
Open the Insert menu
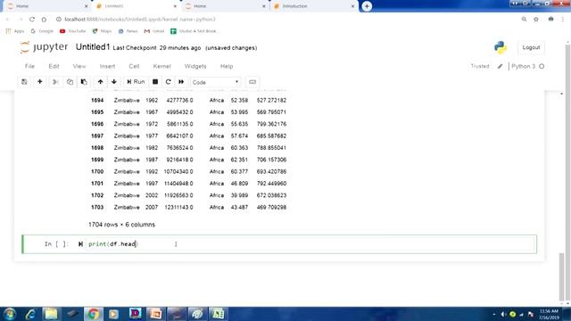[x=107, y=66]
